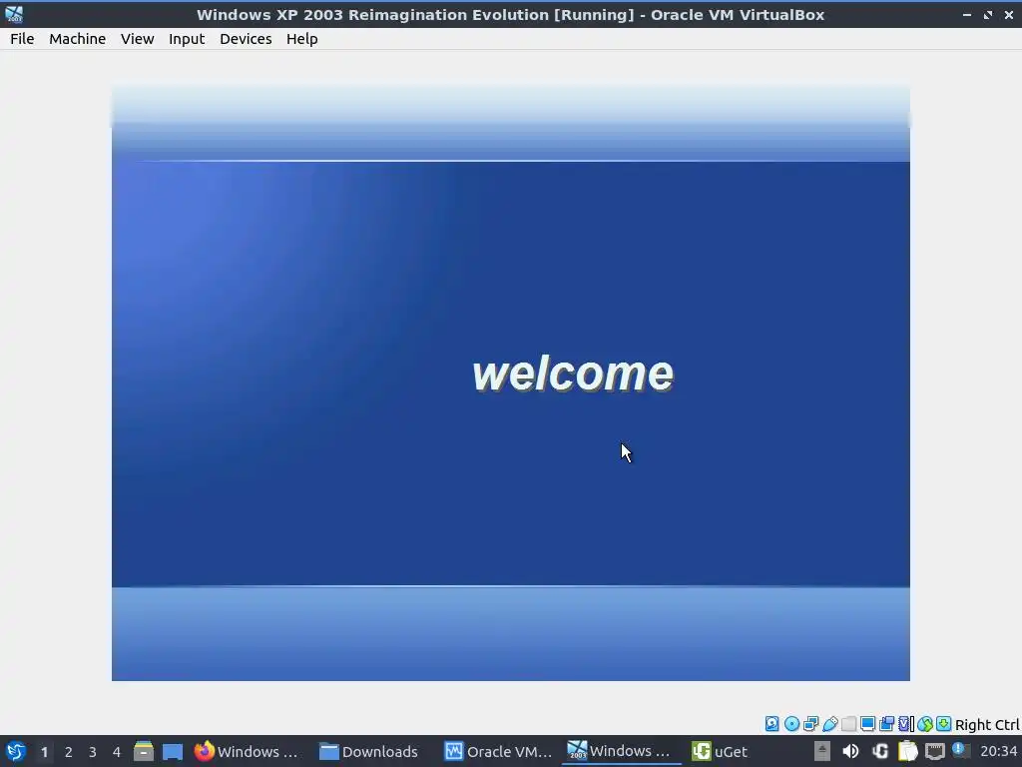
Task: Click the USB devices status icon
Action: click(x=829, y=724)
